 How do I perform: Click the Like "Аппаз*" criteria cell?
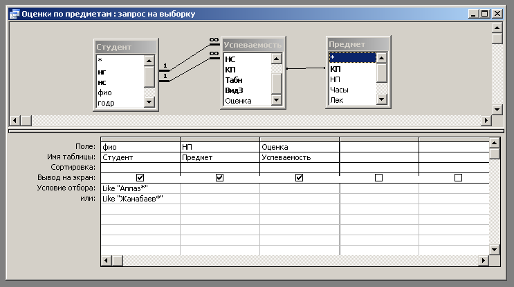tap(140, 188)
